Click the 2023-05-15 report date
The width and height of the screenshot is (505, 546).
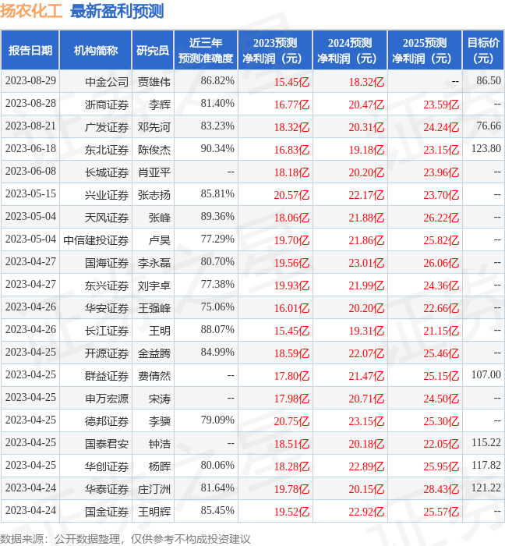[30, 194]
